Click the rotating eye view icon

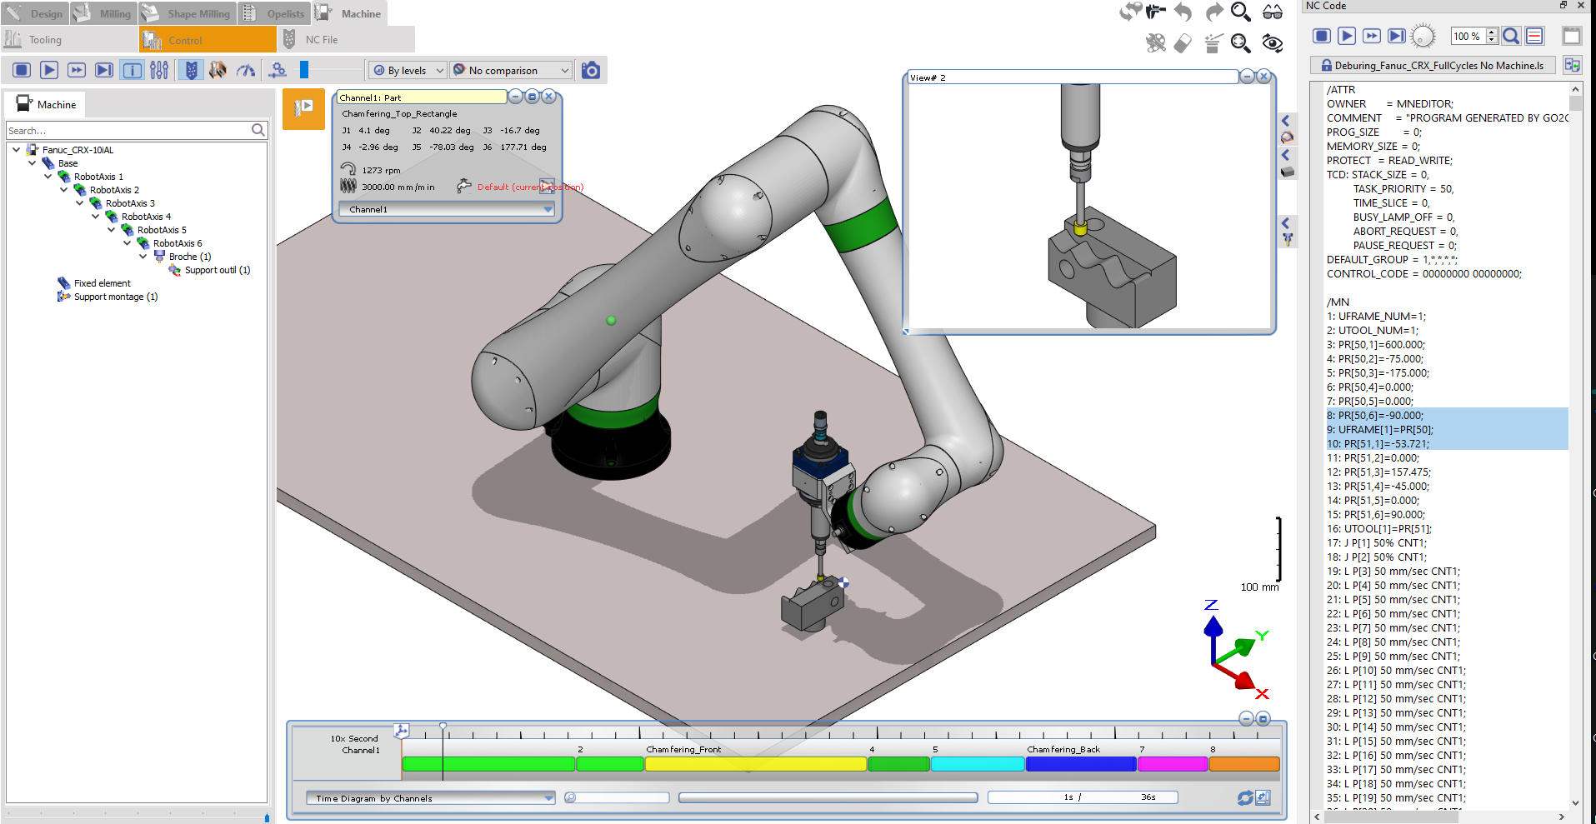coord(1272,43)
